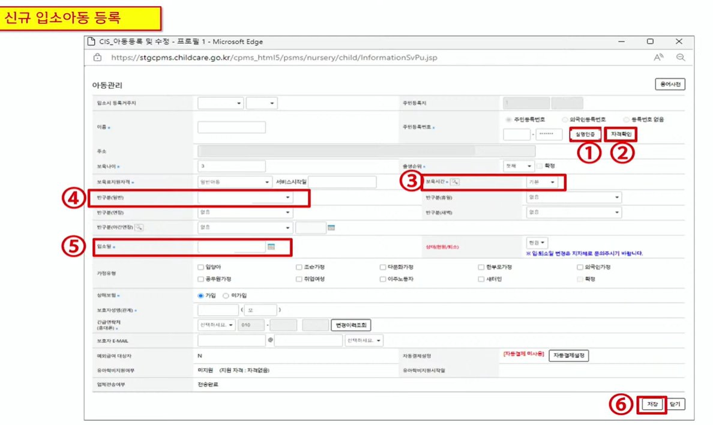Click the 변경이력조회 button
Screen dimensions: 713x425
click(x=350, y=325)
